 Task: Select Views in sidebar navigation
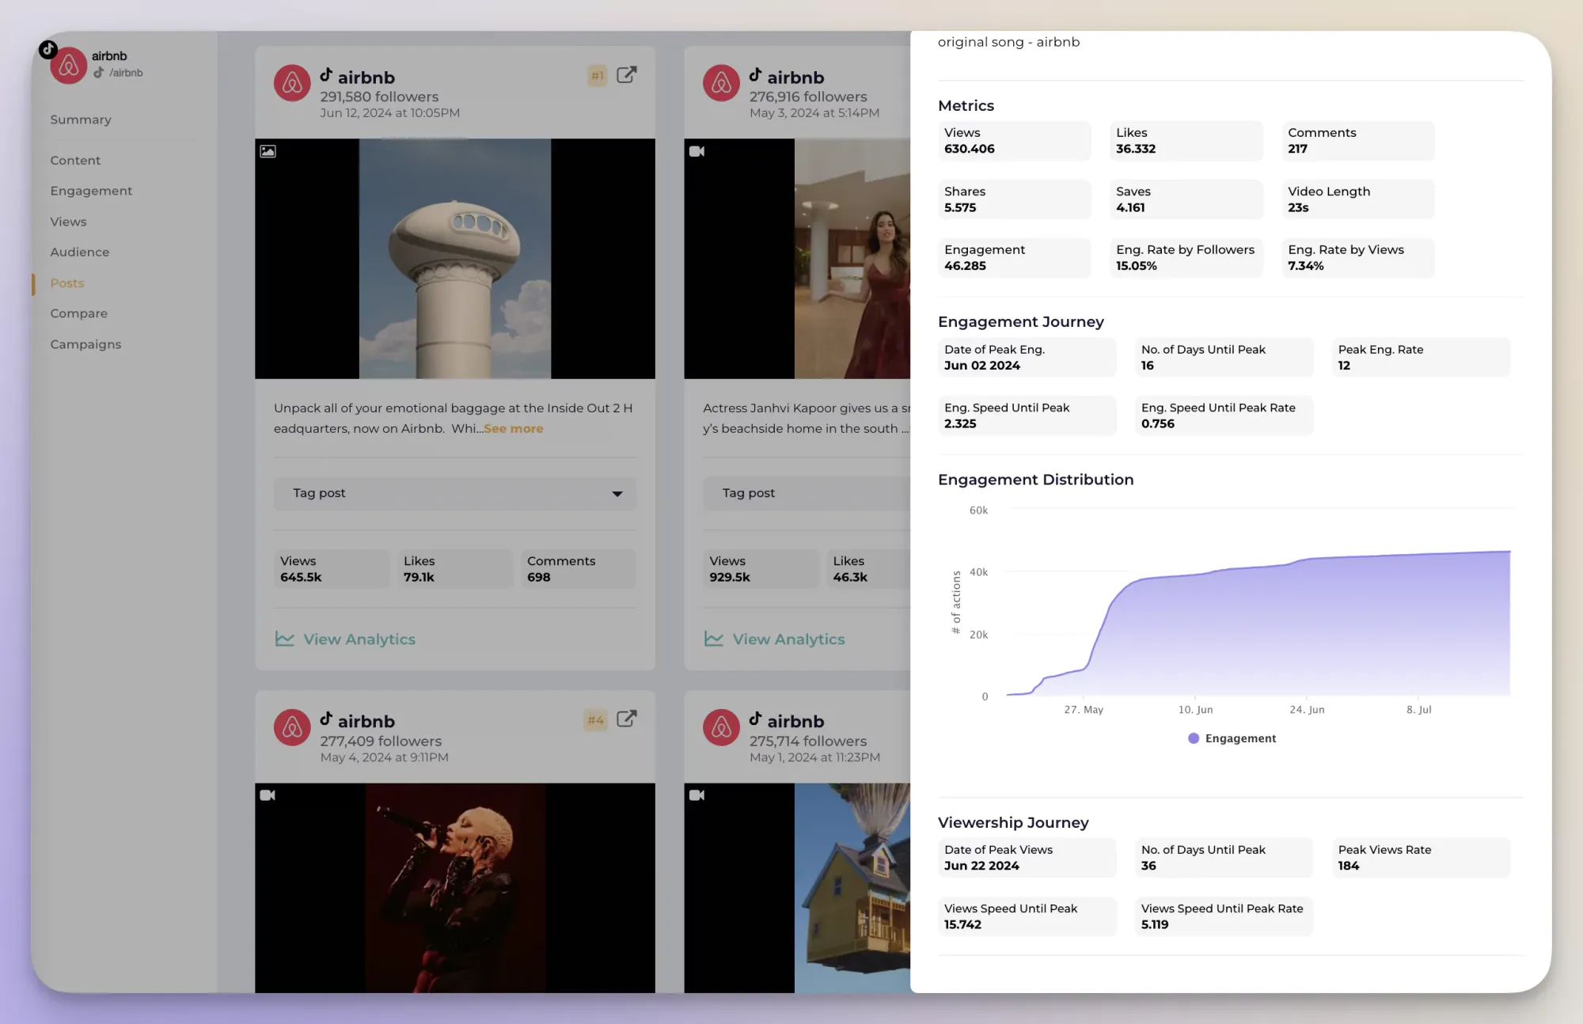point(68,222)
